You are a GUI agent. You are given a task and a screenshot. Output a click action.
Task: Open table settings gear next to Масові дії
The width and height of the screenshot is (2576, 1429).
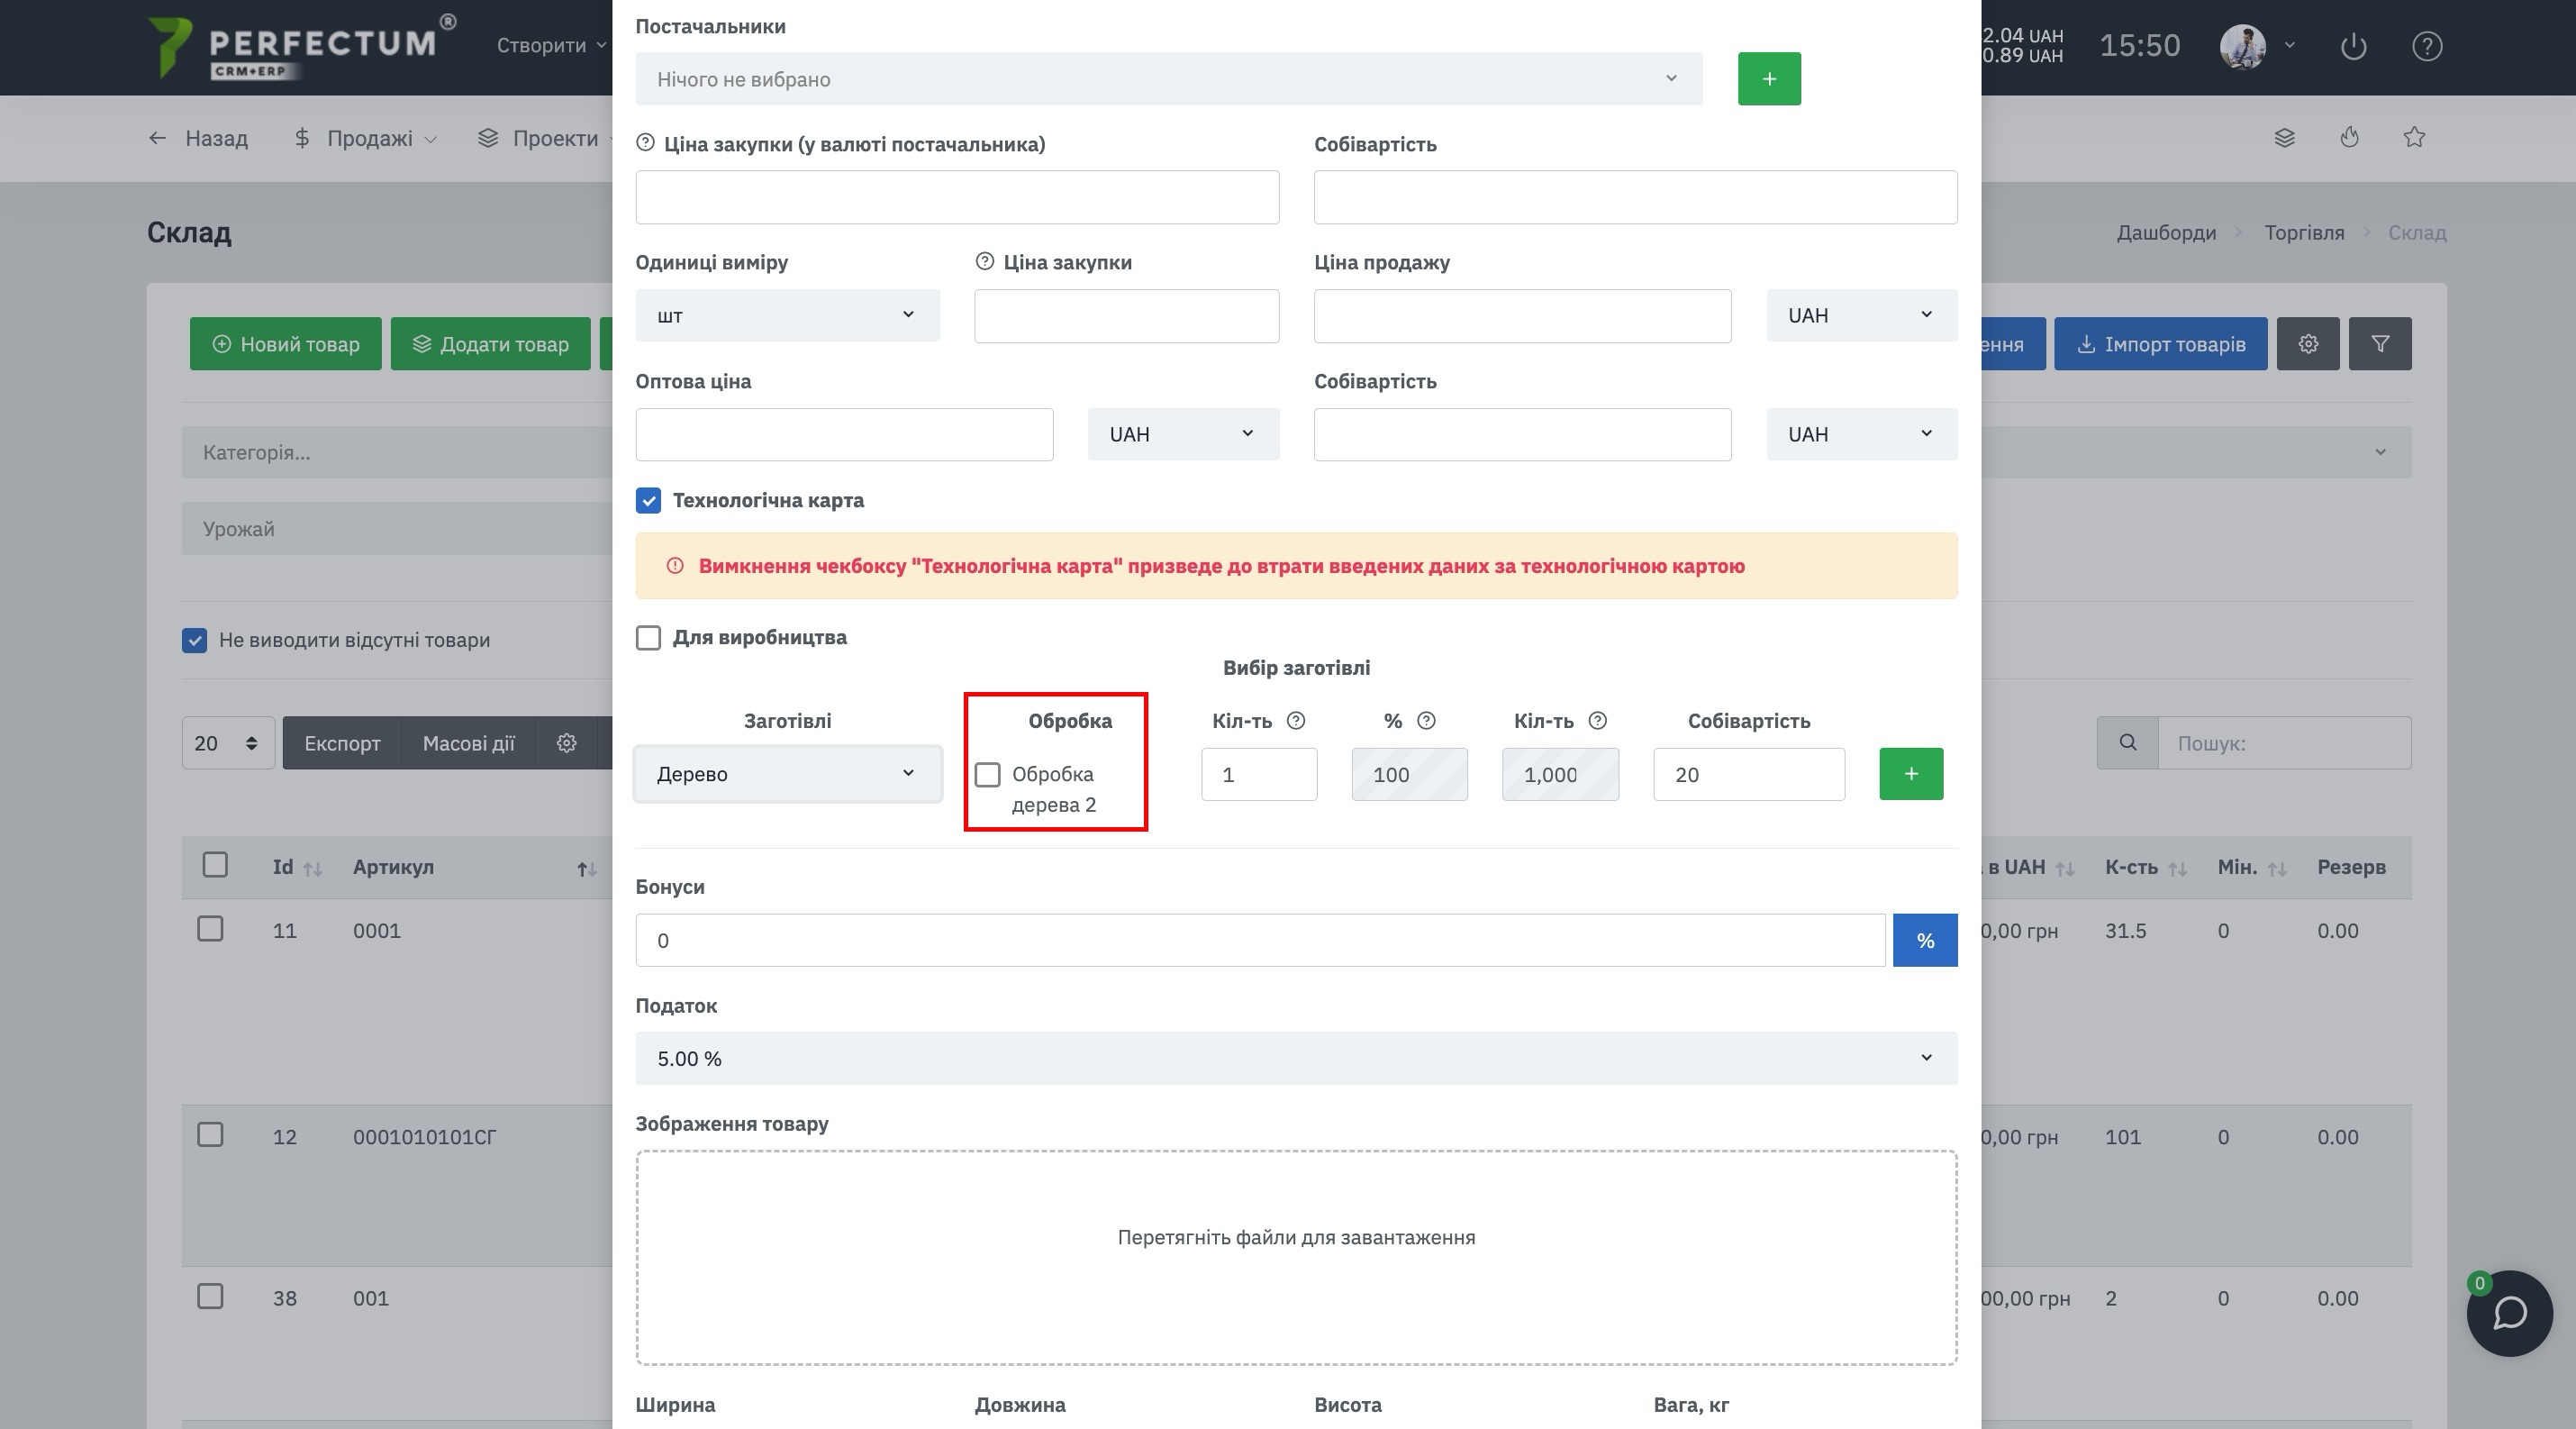567,743
